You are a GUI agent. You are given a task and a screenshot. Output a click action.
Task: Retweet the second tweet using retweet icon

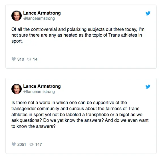(x=31, y=144)
